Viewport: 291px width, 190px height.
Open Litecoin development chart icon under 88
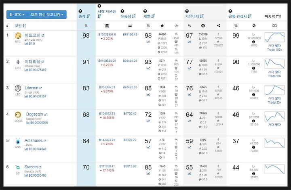[148, 94]
